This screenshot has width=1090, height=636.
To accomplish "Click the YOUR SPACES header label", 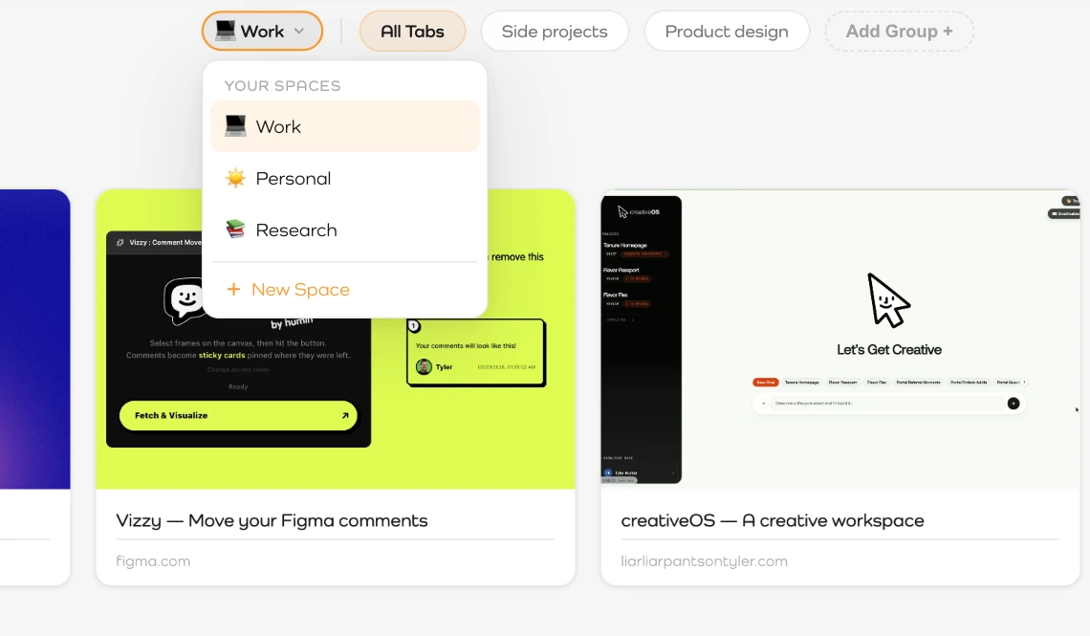I will click(x=282, y=85).
